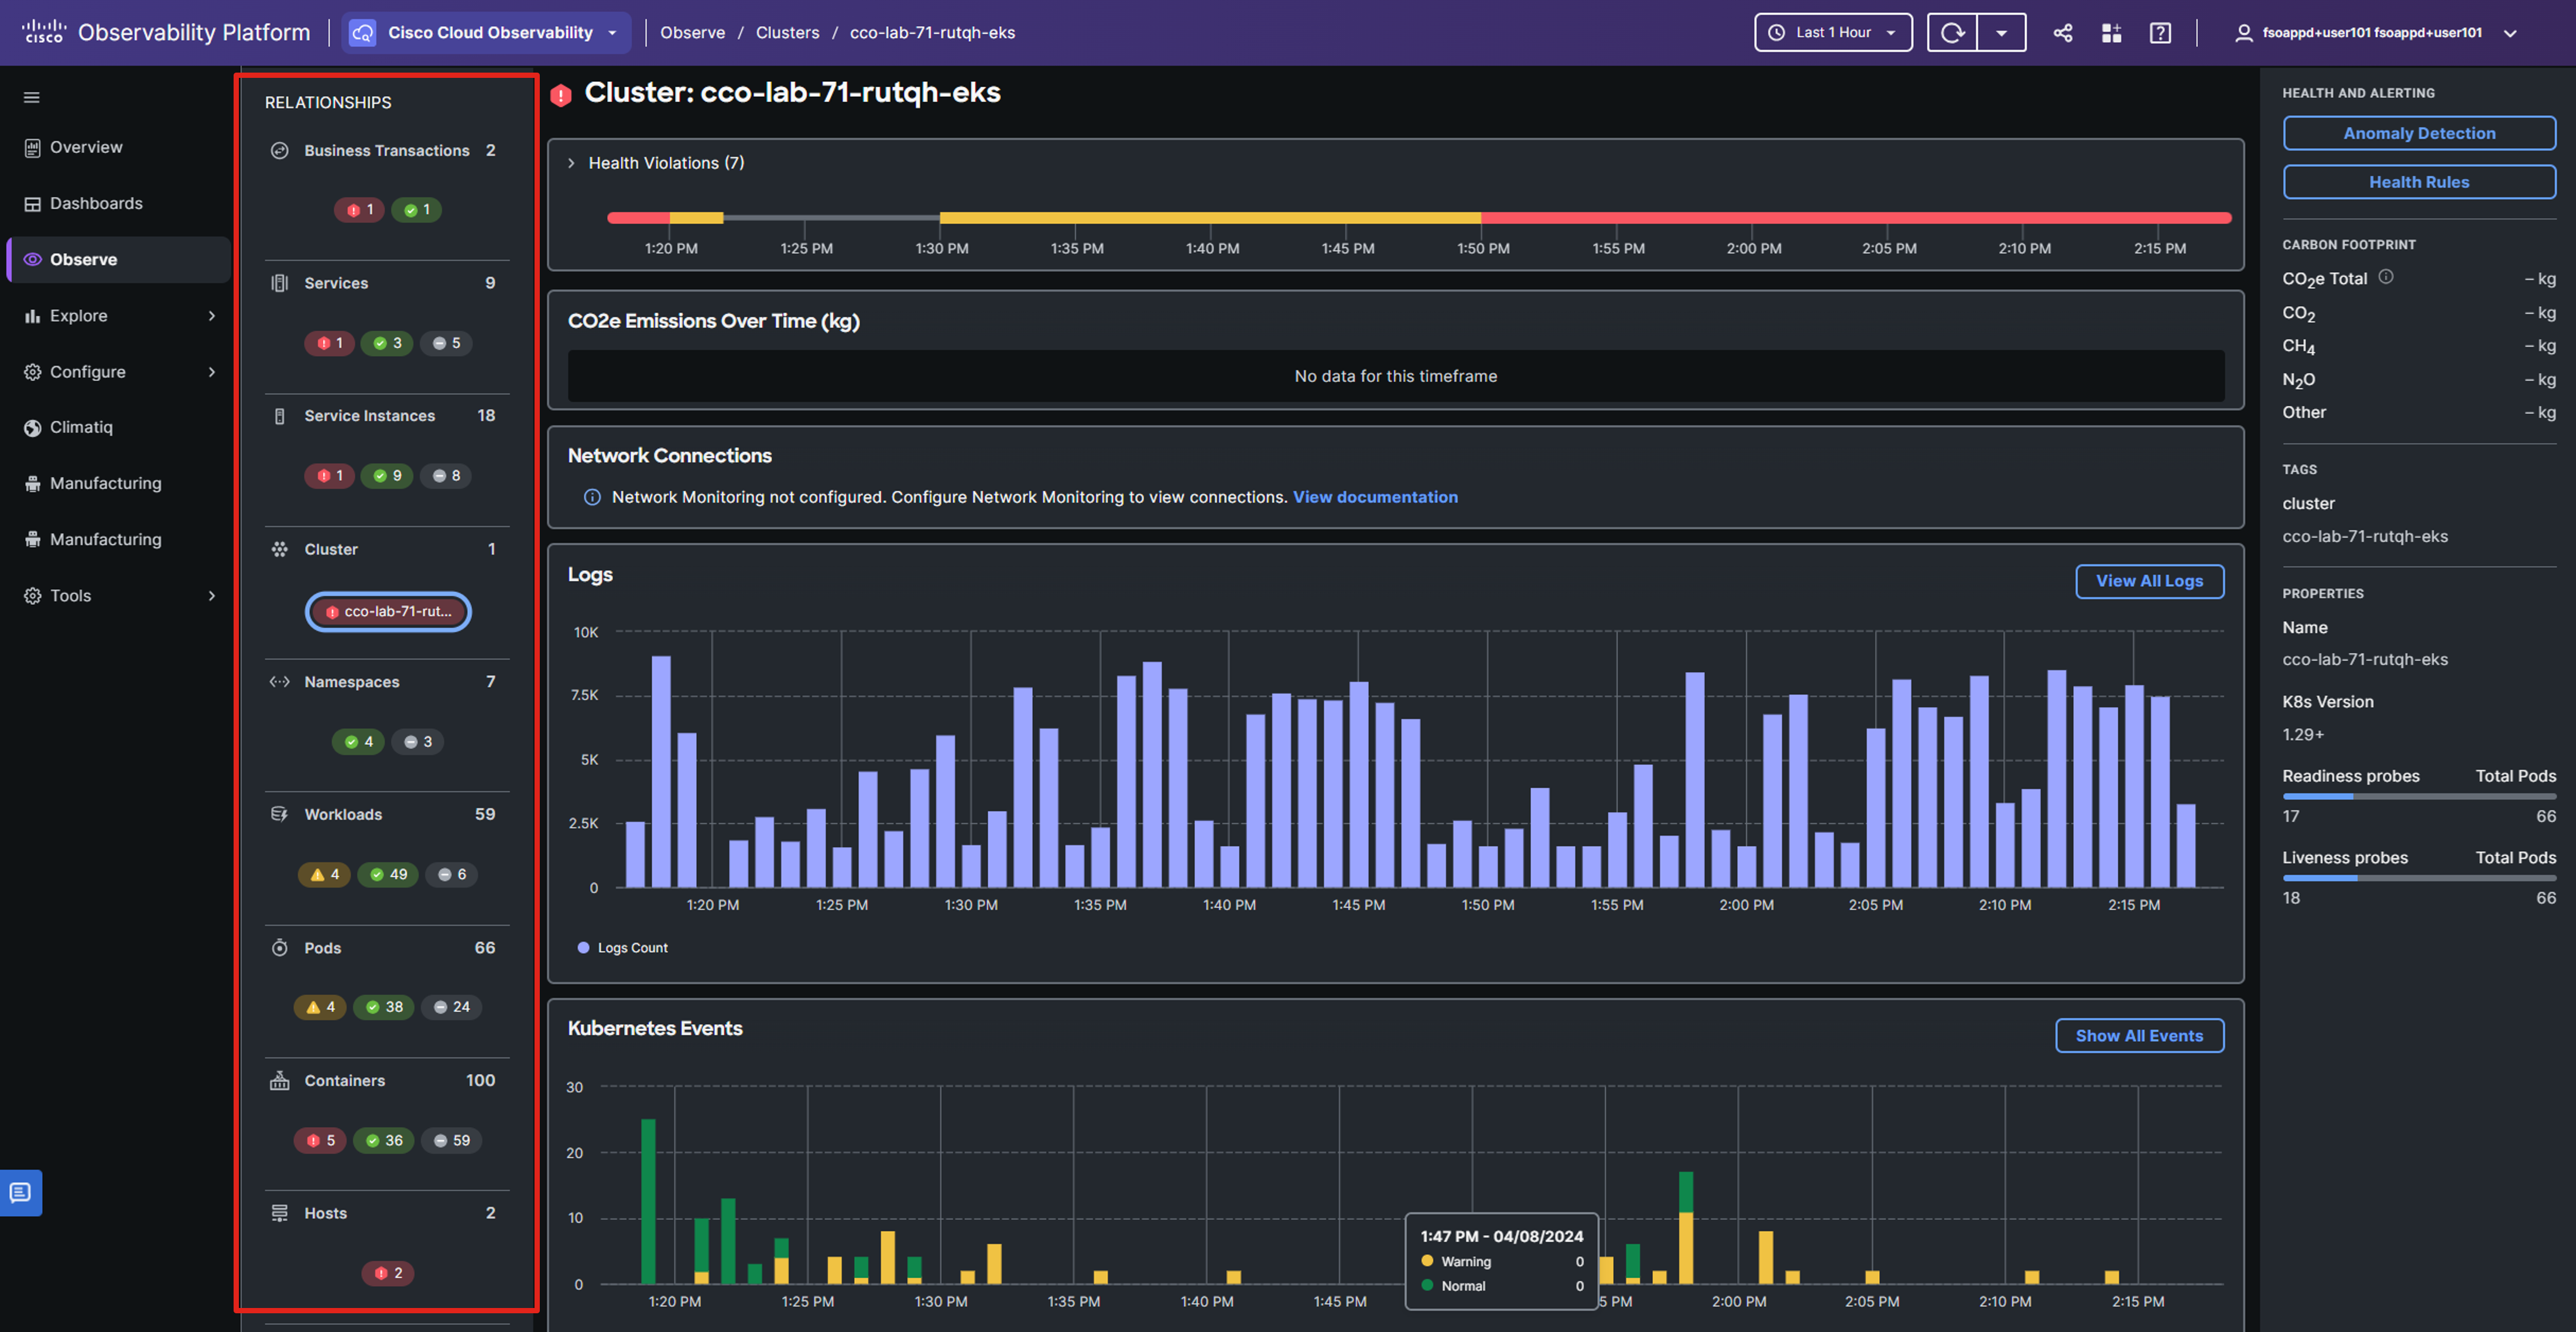Expand the Health Violations section
The width and height of the screenshot is (2576, 1332).
point(572,163)
